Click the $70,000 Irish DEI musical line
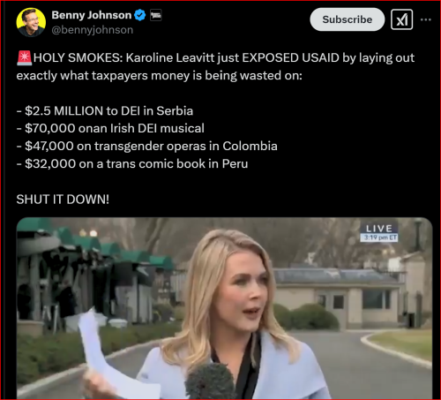This screenshot has width=441, height=400. [110, 128]
